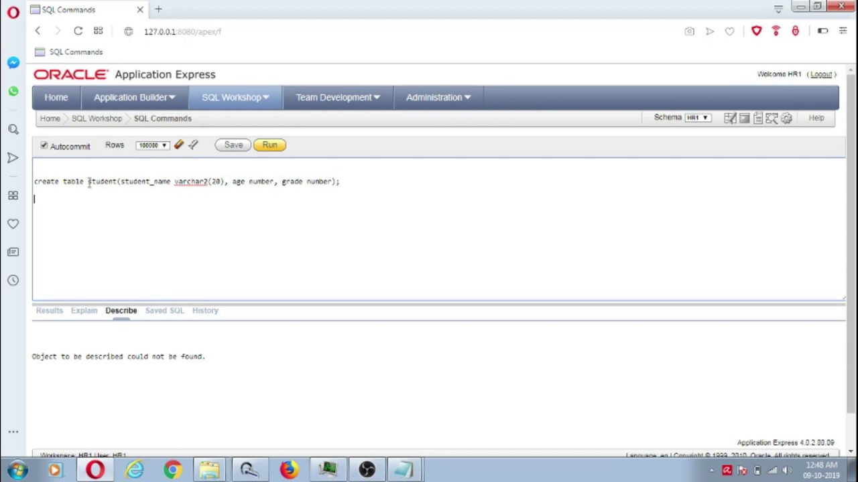Click in SQL command editor

(438, 230)
